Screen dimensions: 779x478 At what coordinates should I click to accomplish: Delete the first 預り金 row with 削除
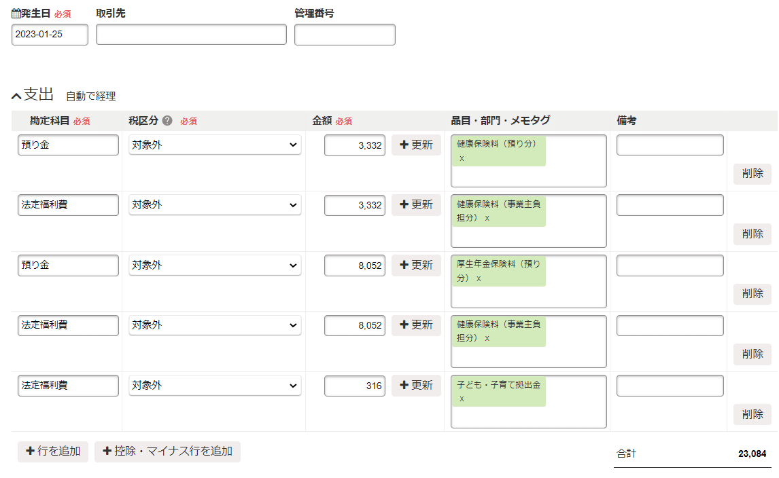tap(752, 173)
